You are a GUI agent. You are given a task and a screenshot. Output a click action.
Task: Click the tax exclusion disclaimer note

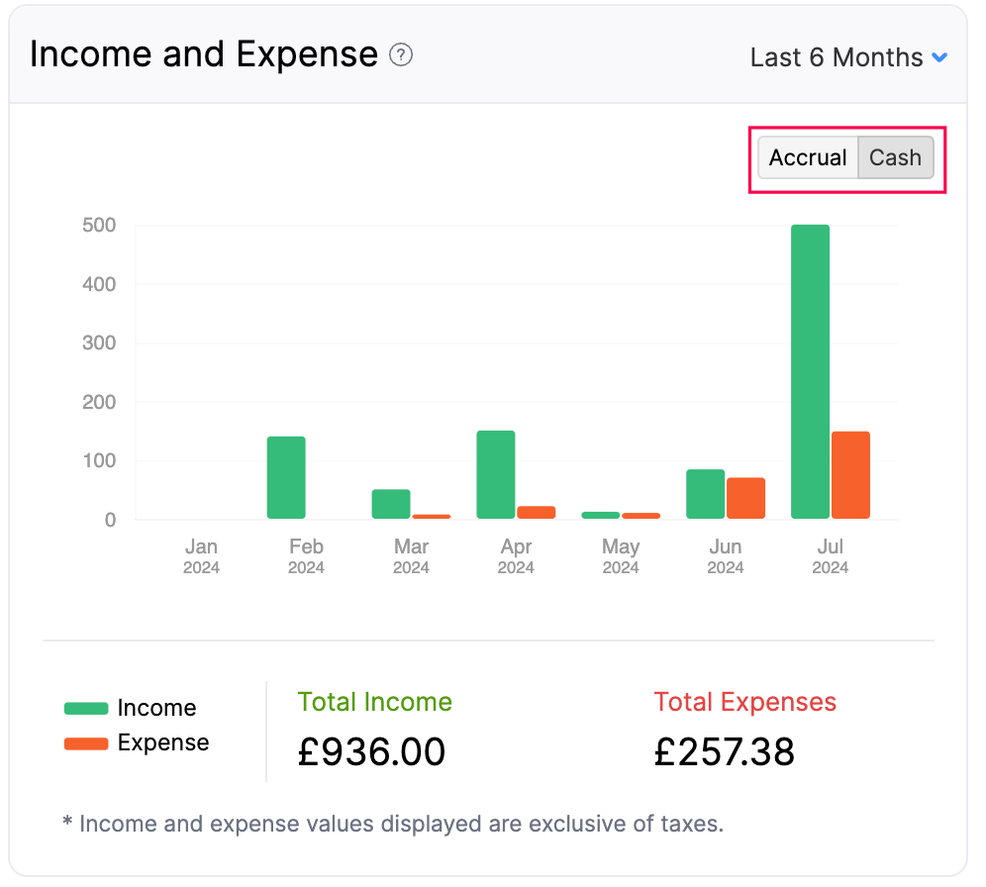[396, 824]
